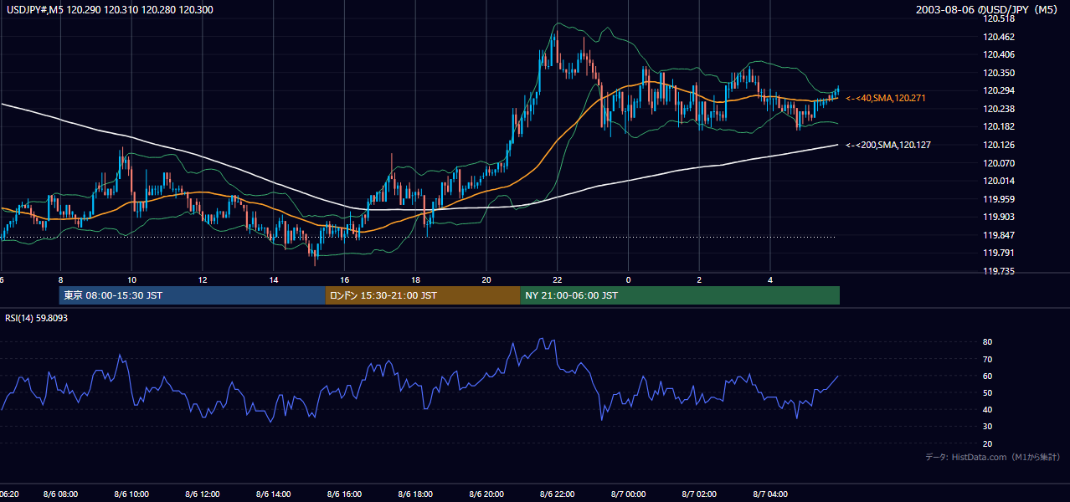Click the 8/7 02:00 time axis label

point(700,494)
